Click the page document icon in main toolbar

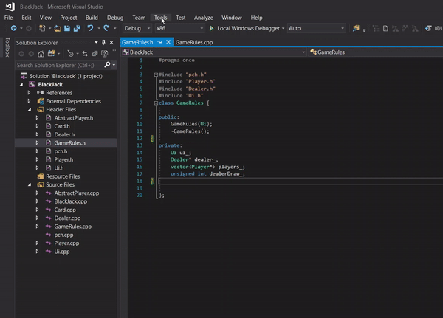(x=385, y=28)
